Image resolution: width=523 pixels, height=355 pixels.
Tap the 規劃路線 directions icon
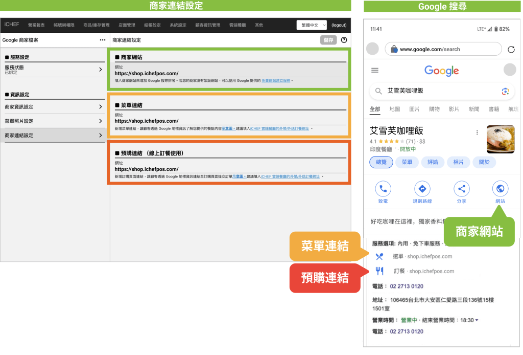(x=422, y=189)
